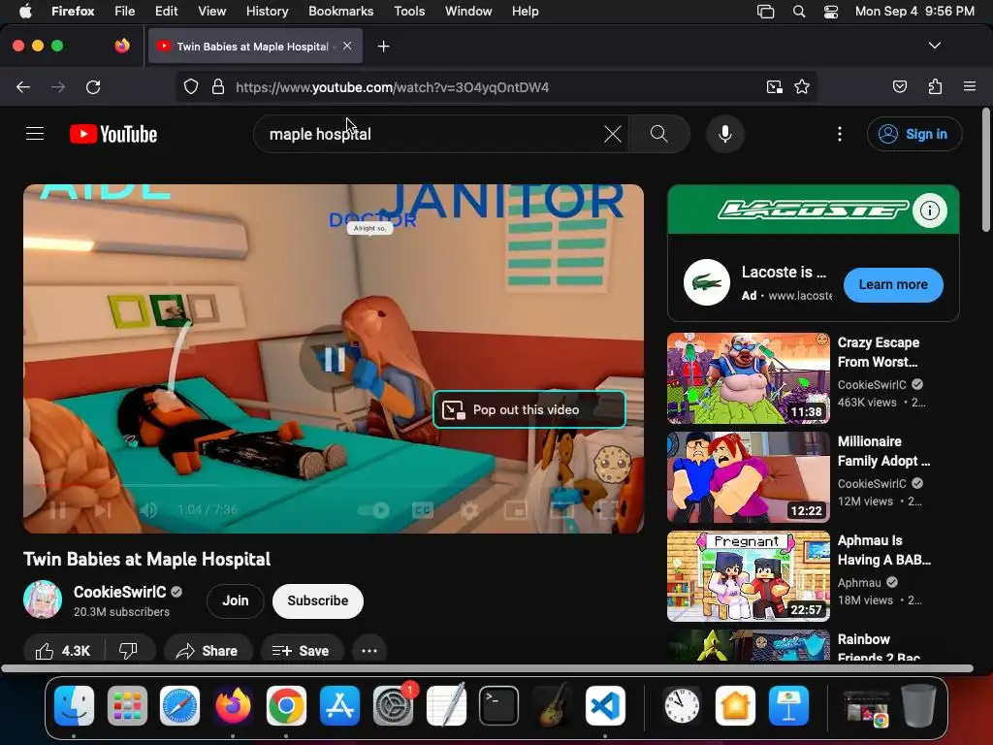Viewport: 993px width, 745px height.
Task: Open a new tab with plus
Action: click(383, 47)
